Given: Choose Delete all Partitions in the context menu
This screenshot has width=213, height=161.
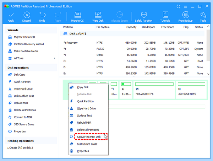Looking at the screenshot, I should [x=88, y=130].
